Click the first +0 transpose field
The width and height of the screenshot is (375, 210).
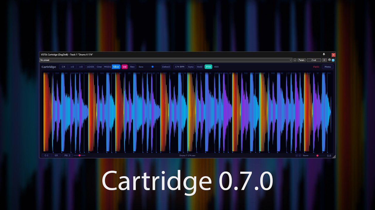coord(72,67)
